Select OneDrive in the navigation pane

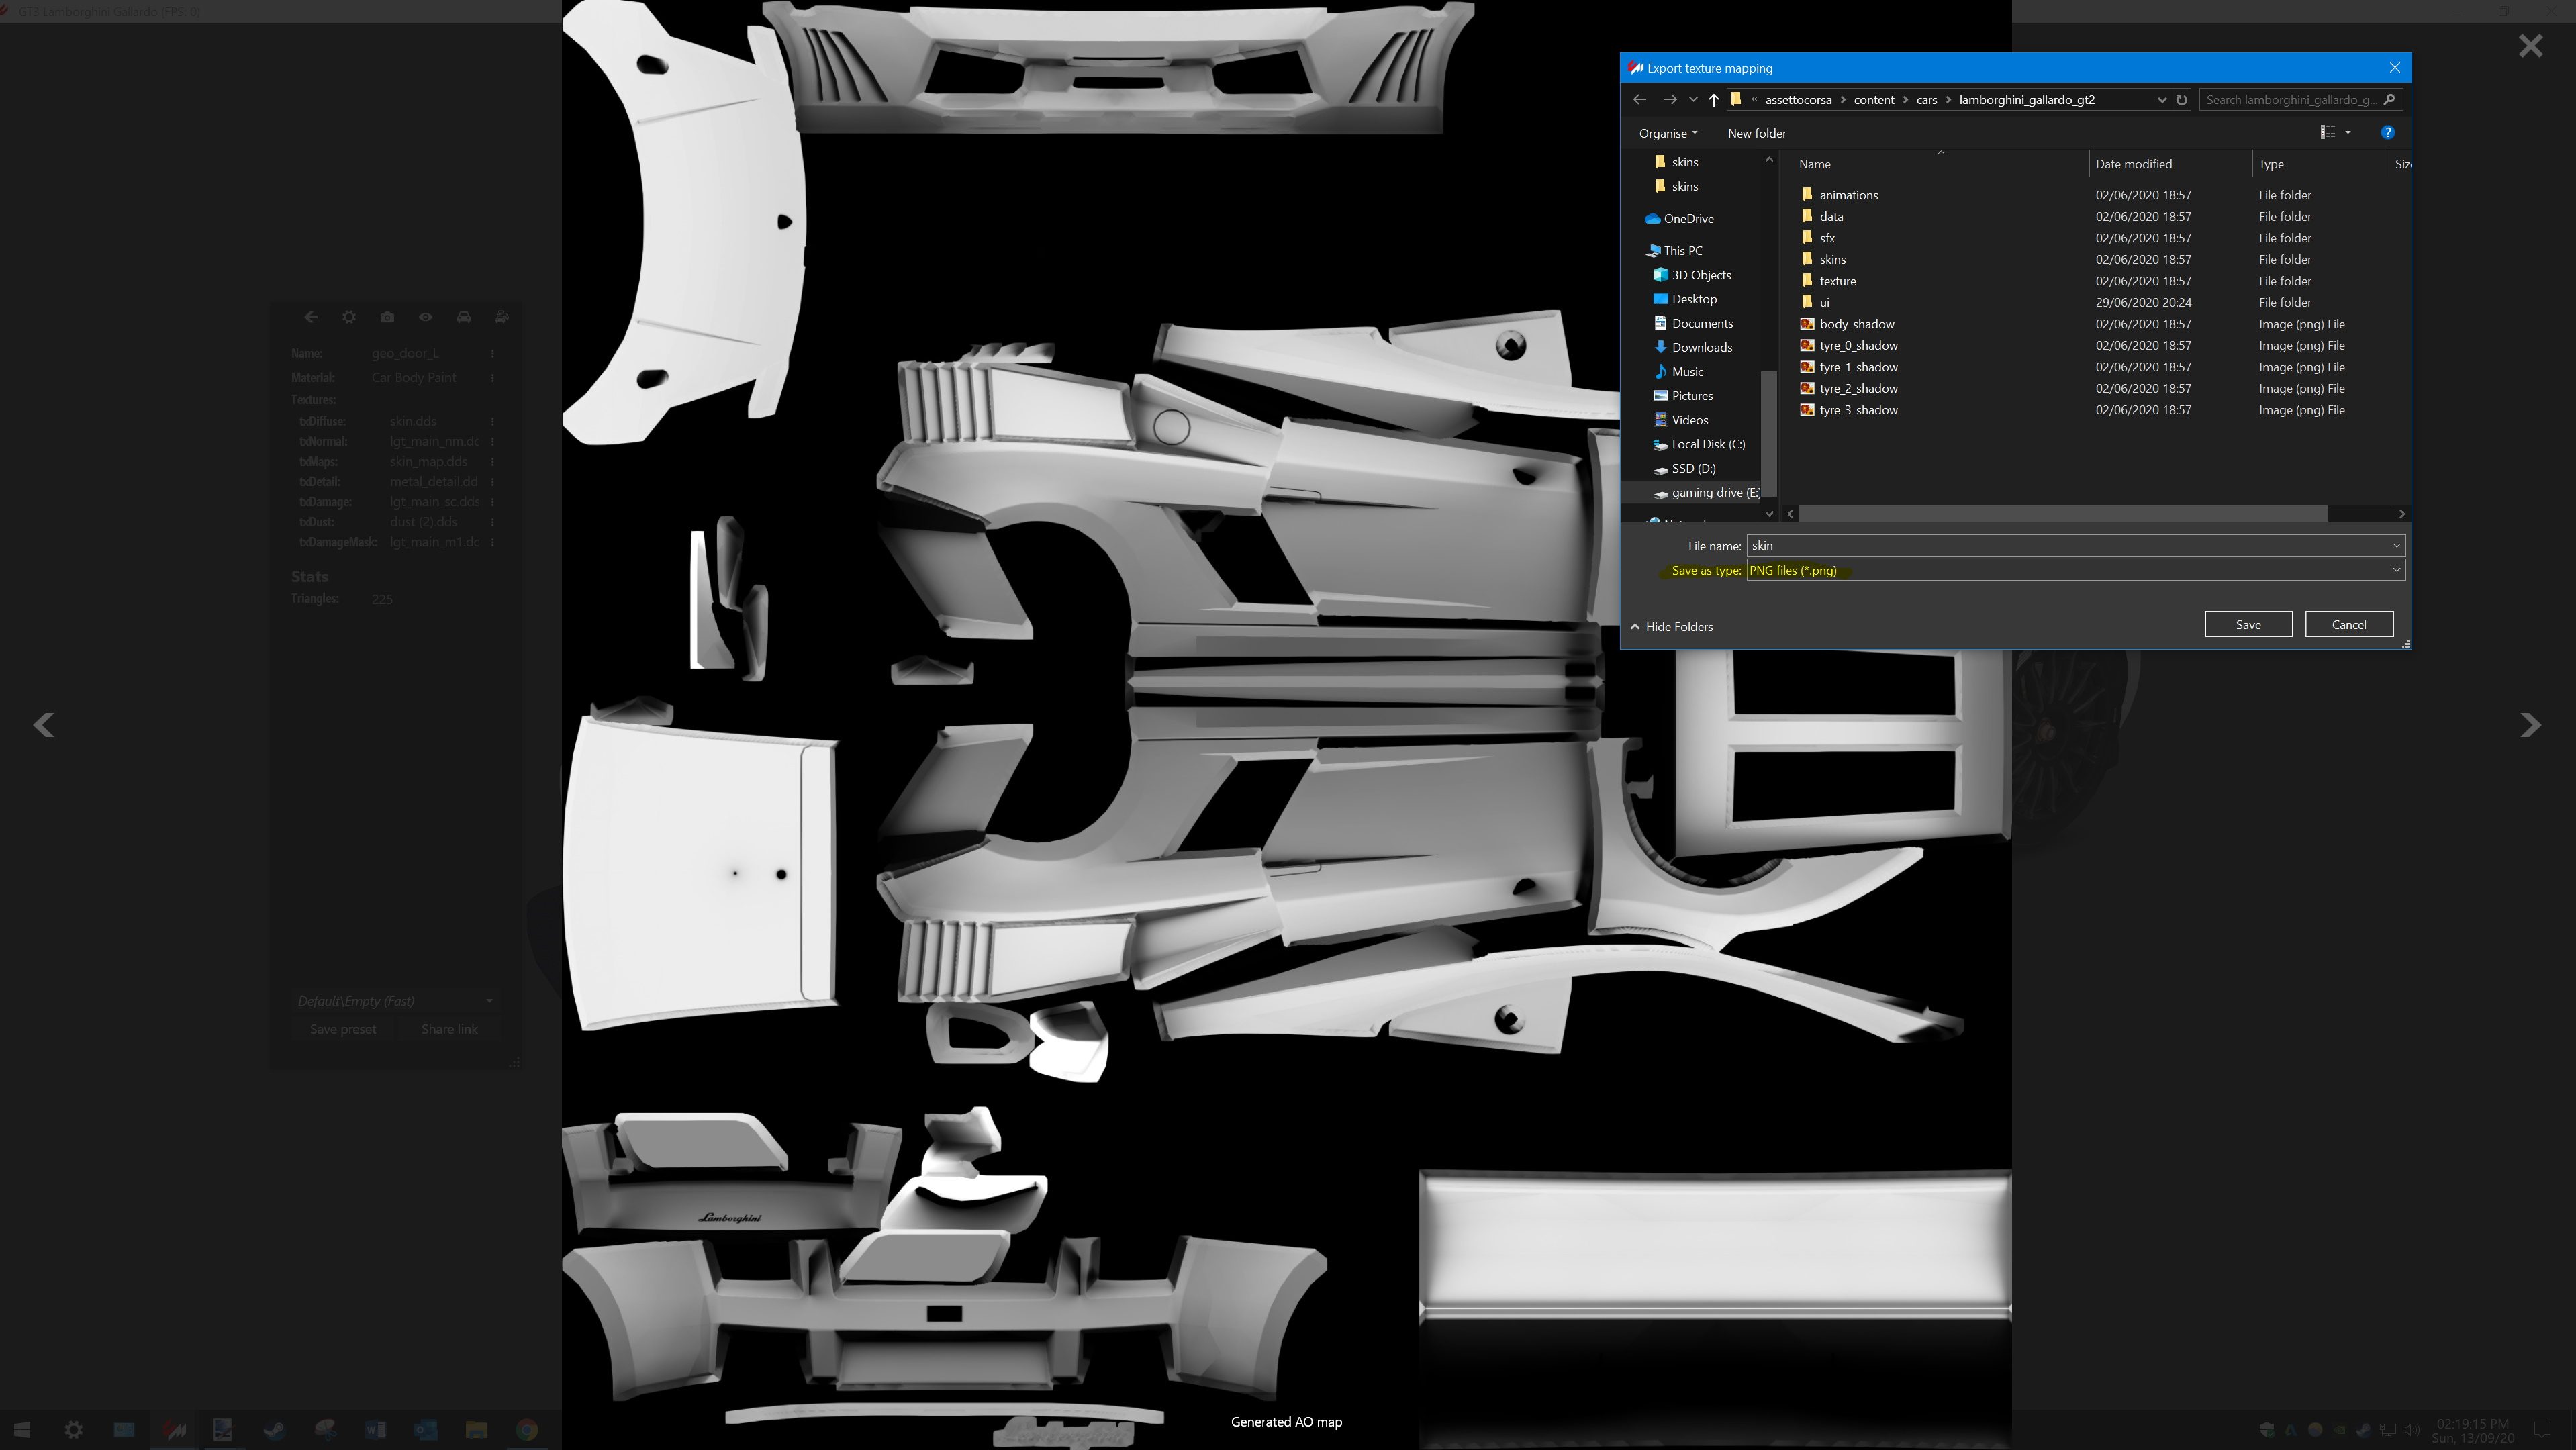1689,218
